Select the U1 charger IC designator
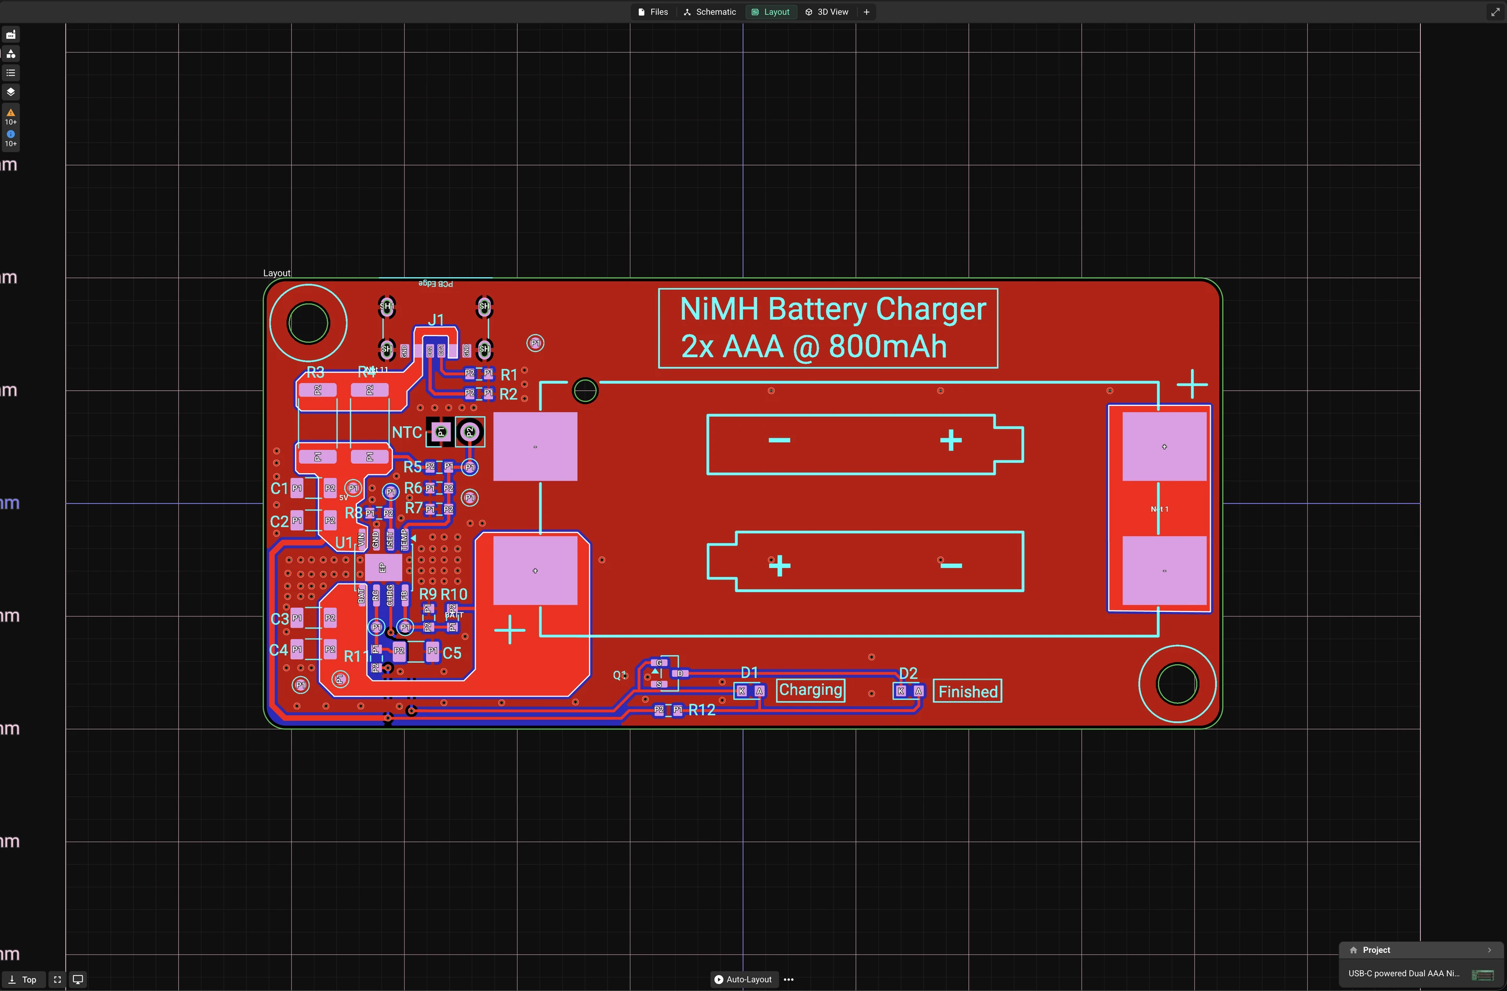This screenshot has height=991, width=1507. pos(343,542)
